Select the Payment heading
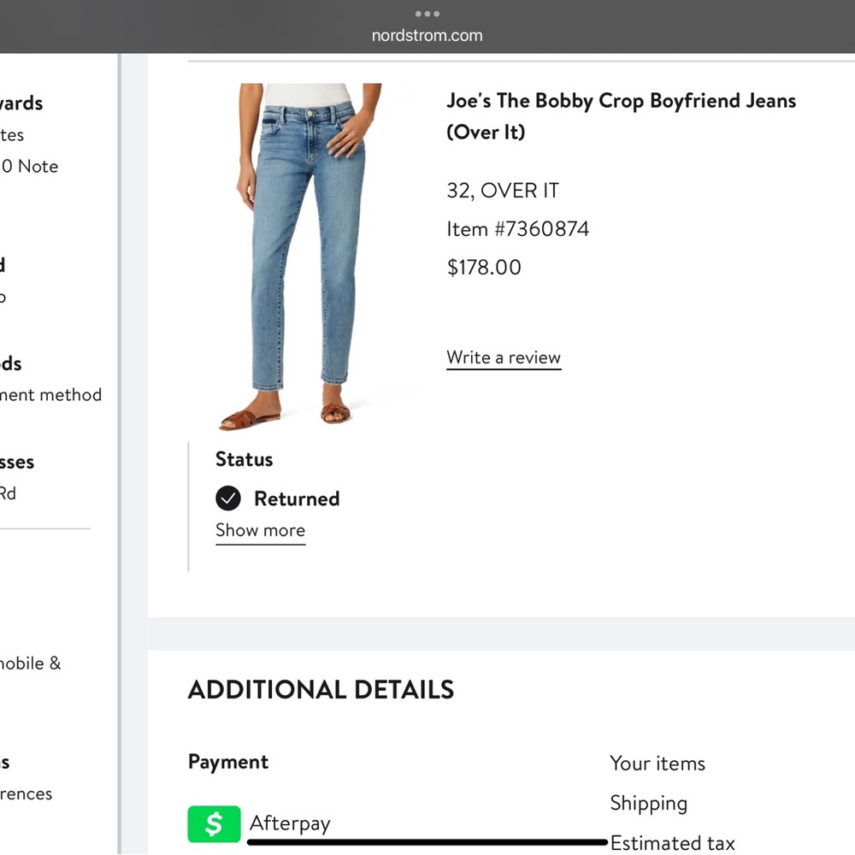Screen dimensions: 855x855 (x=228, y=763)
